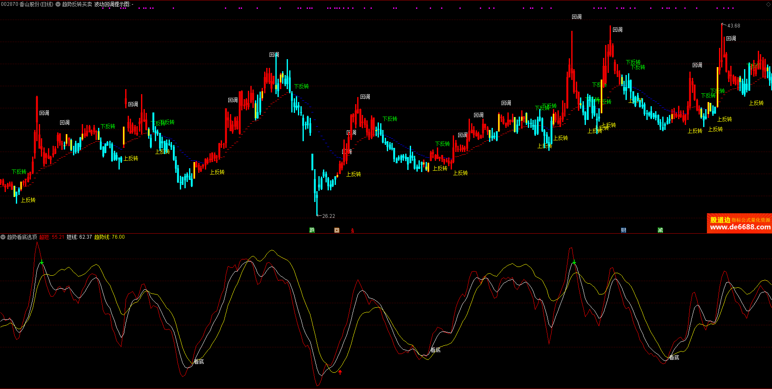Click the blue 财 marker icon

coord(623,230)
